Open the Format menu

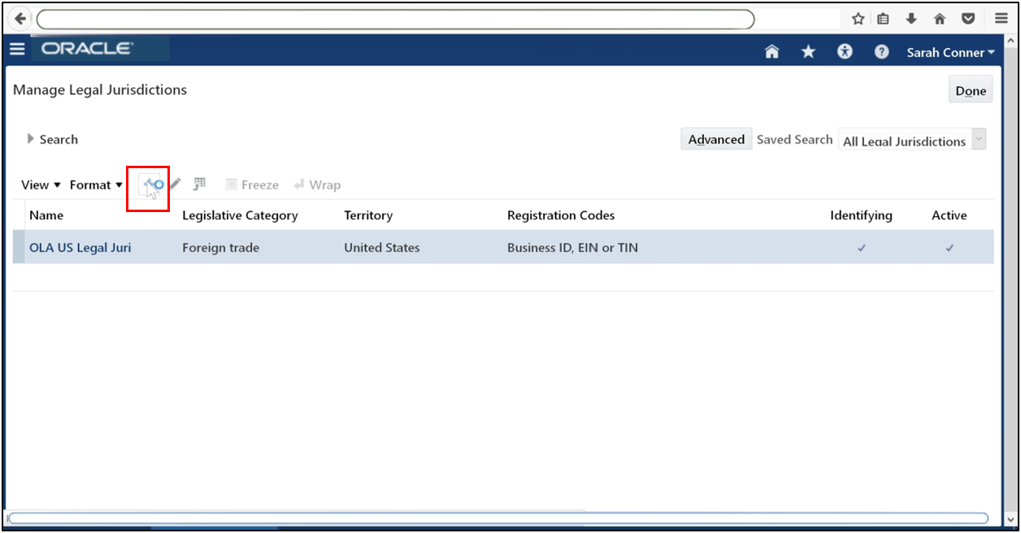(x=95, y=184)
